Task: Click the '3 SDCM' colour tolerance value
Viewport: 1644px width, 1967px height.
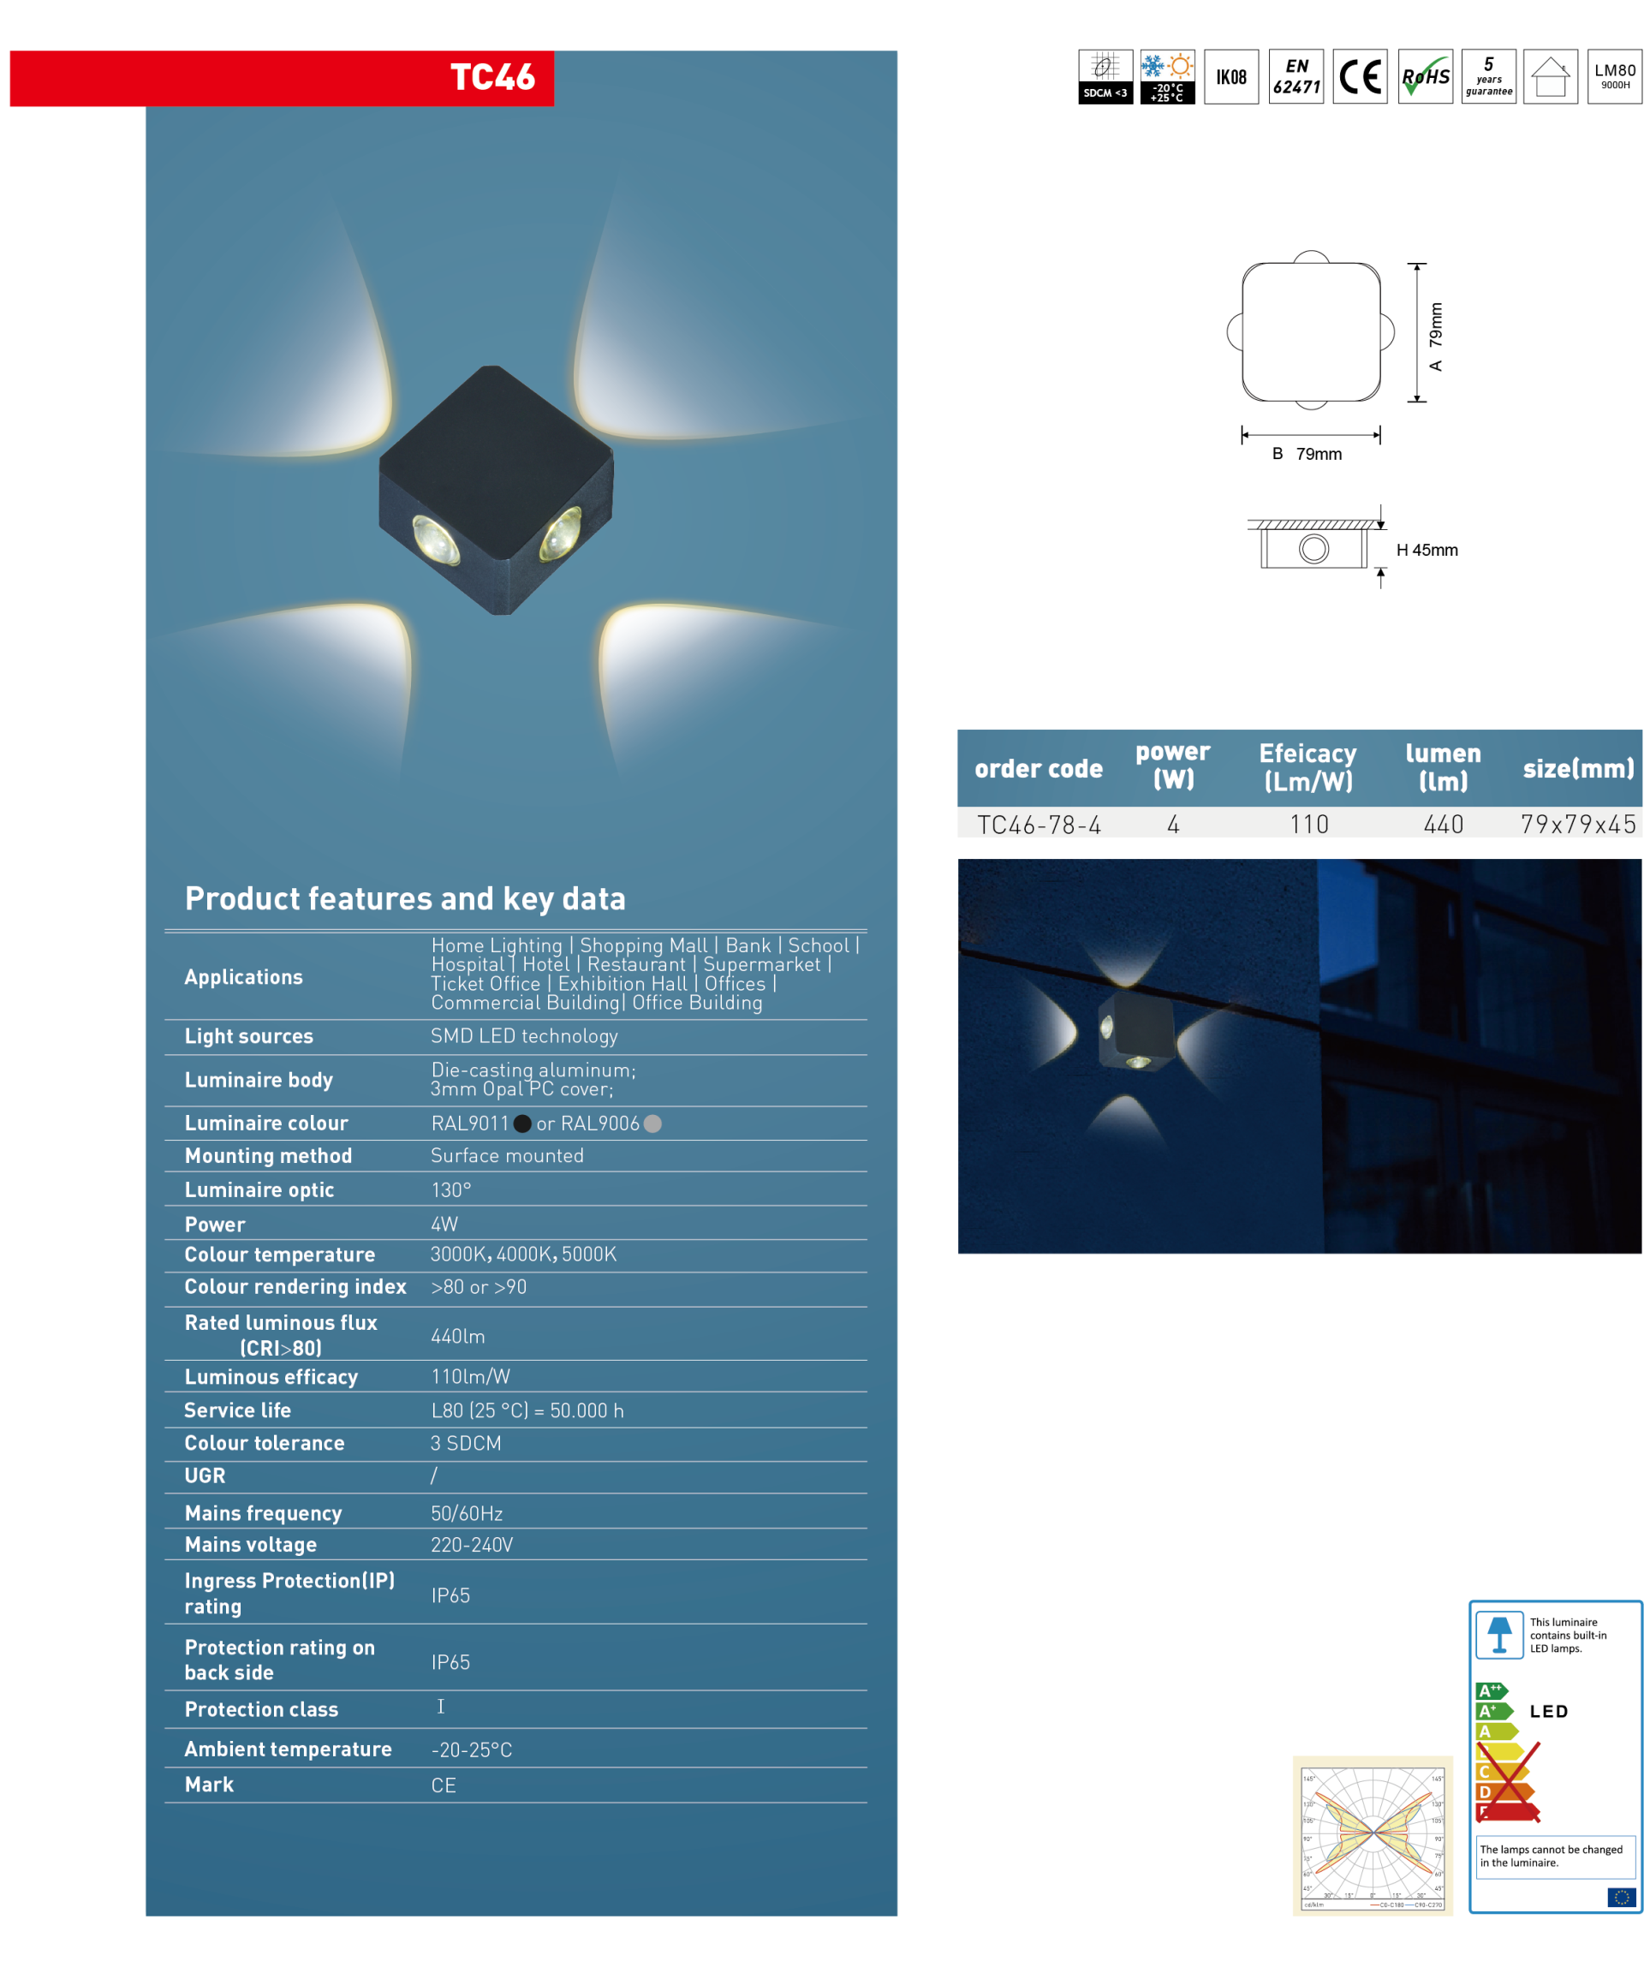Action: point(466,1444)
